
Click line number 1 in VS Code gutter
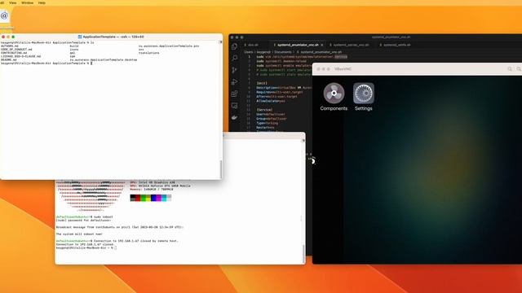click(249, 57)
